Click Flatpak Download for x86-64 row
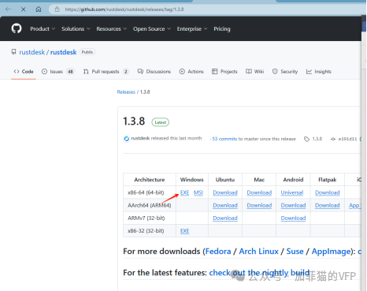Screen dimensions: 367x291 pos(328,192)
